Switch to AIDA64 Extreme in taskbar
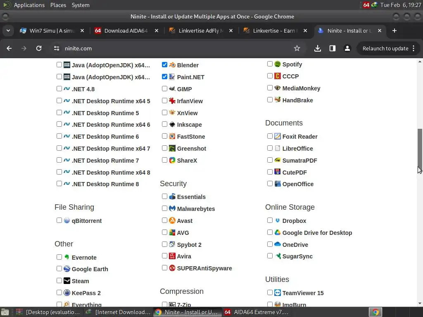Viewport: 423px width, 317px height. [x=257, y=312]
